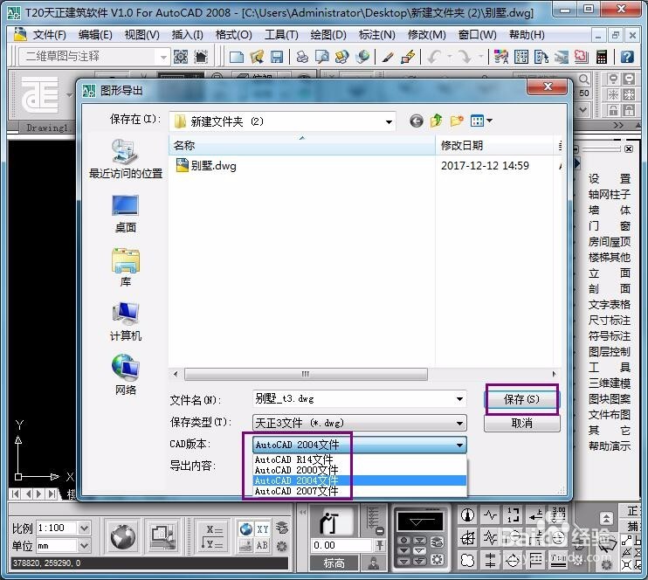Click the X= Y= coordinate annotation icon

coord(214,536)
